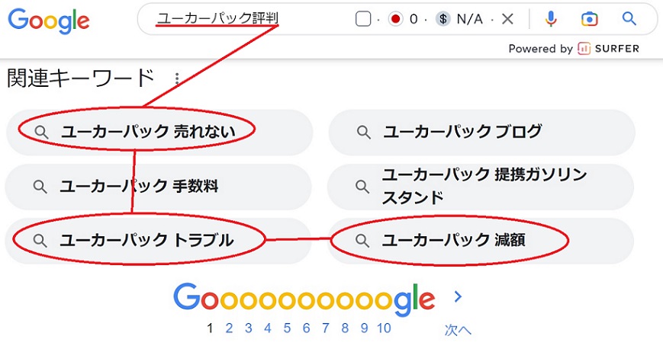Viewport: 663px width, 352px height.
Task: Select related search ユーカーパック 売れない
Action: pos(147,133)
